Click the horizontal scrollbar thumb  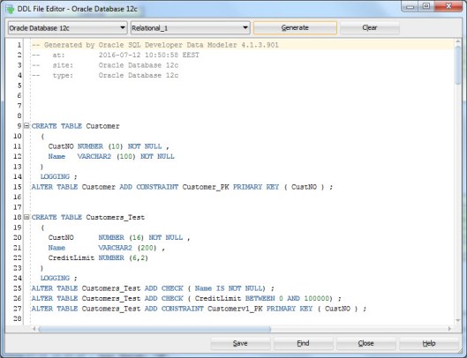pos(154,329)
